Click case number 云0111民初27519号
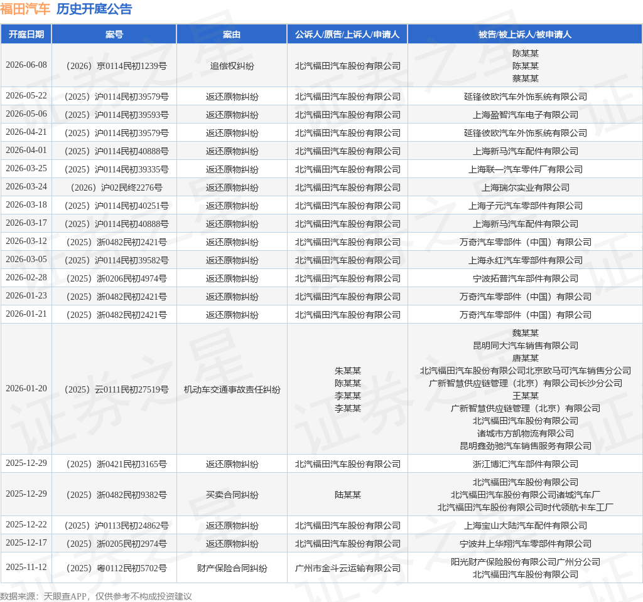This screenshot has width=643, height=602. point(116,389)
